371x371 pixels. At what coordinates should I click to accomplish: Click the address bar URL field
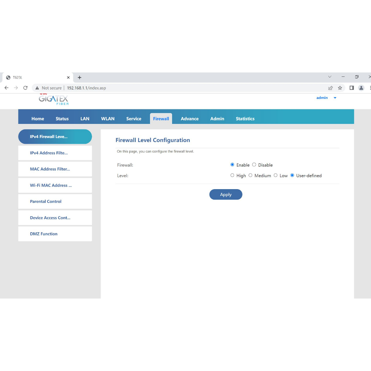pyautogui.click(x=181, y=88)
